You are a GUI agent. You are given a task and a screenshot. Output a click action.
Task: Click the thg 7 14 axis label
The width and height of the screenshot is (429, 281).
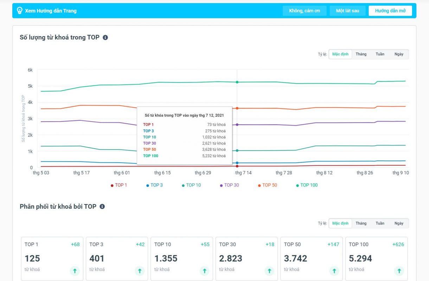243,173
